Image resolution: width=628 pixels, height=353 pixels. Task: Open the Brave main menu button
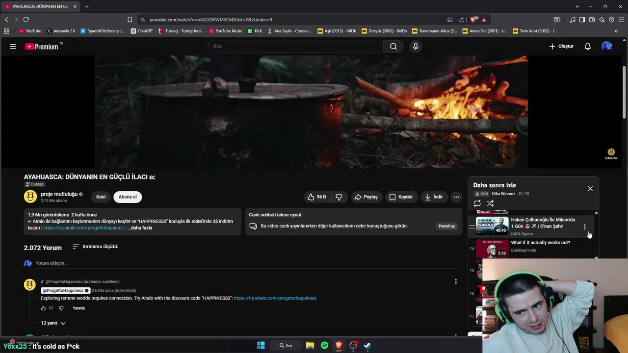(621, 20)
